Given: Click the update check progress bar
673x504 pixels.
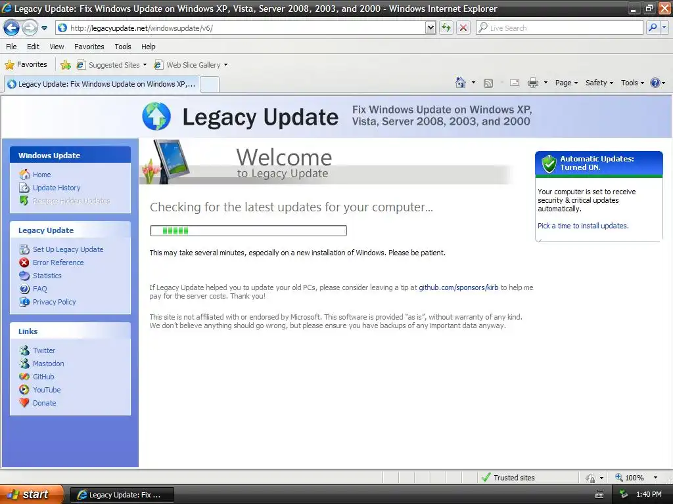Looking at the screenshot, I should pos(248,230).
